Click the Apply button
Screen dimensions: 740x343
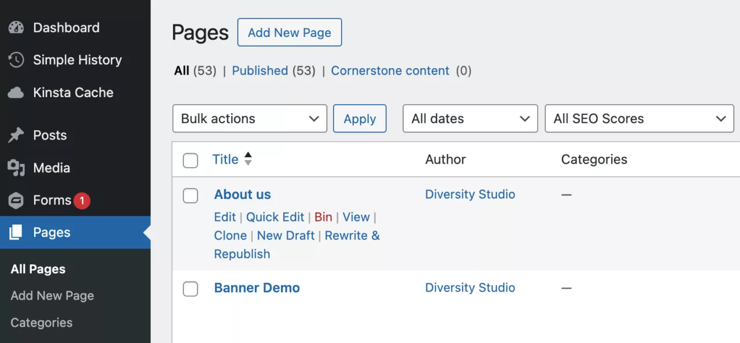360,119
